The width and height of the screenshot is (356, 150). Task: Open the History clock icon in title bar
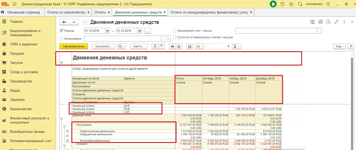point(282,4)
